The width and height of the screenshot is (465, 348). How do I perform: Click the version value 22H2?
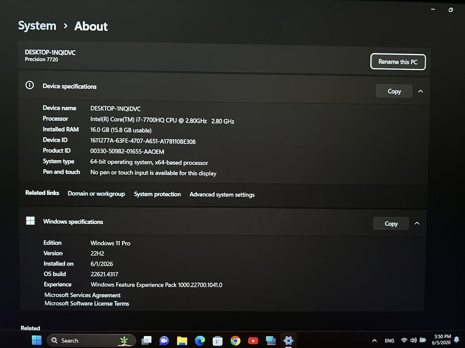97,253
